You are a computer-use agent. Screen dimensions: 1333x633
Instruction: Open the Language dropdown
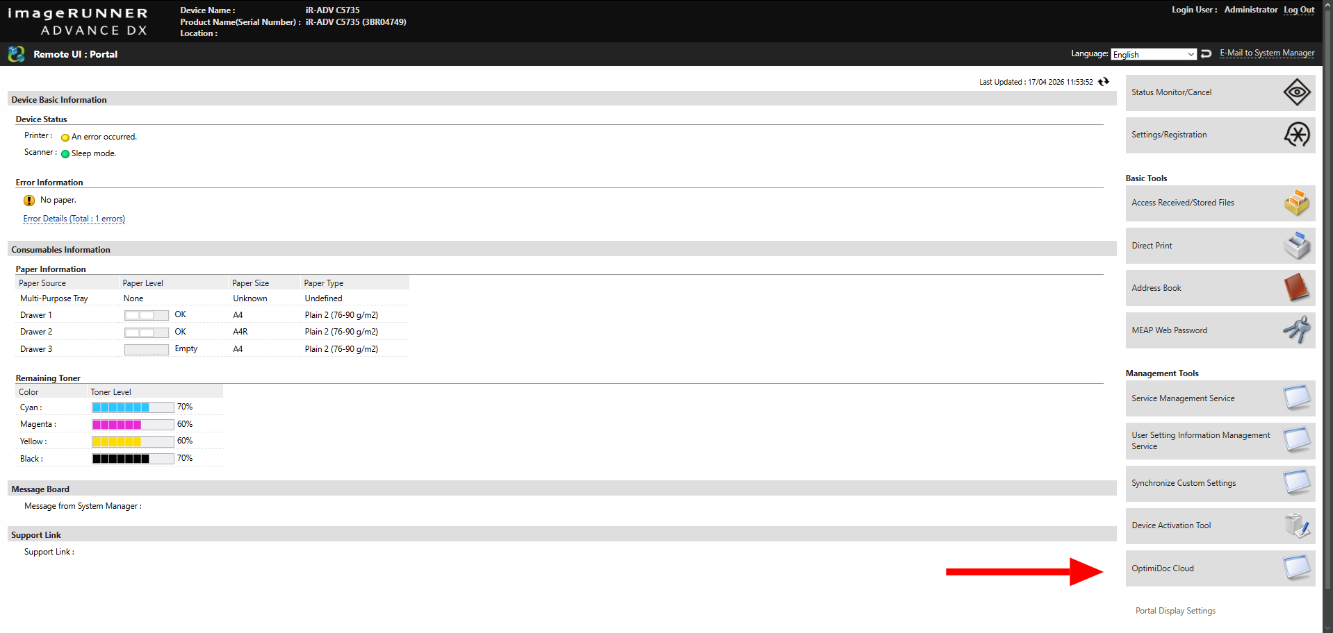click(x=1154, y=54)
